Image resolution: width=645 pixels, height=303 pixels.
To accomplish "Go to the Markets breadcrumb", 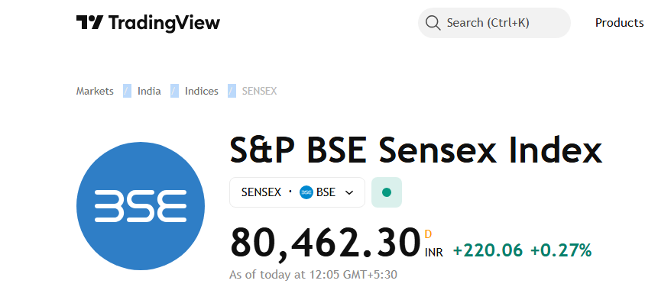I will [95, 91].
